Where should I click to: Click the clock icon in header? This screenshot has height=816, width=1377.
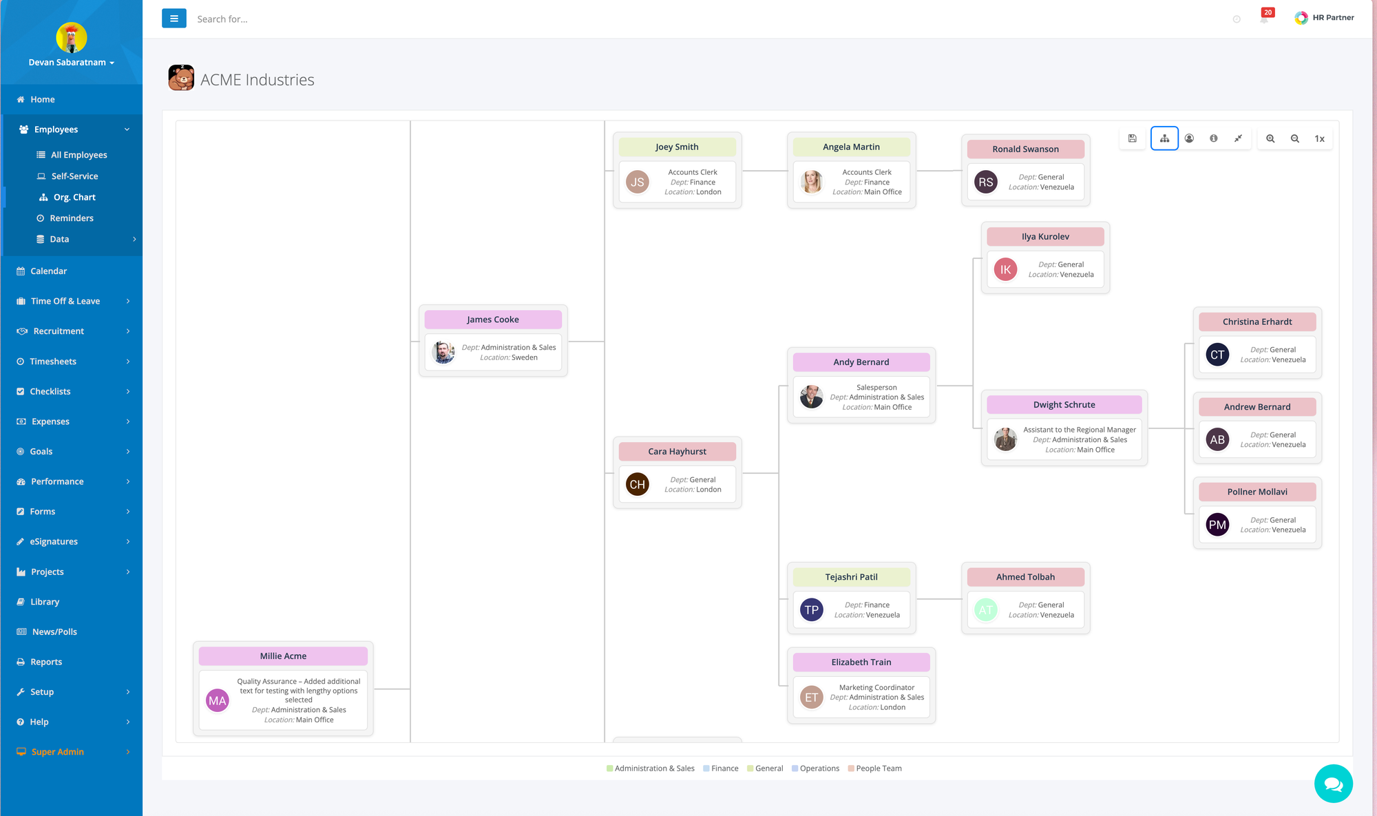[1237, 19]
